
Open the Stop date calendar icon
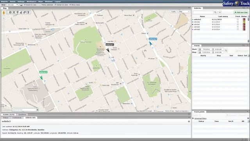coord(200,52)
